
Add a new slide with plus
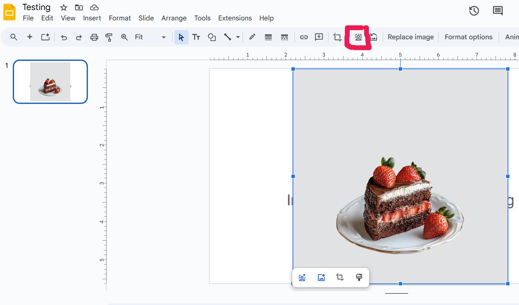[30, 37]
